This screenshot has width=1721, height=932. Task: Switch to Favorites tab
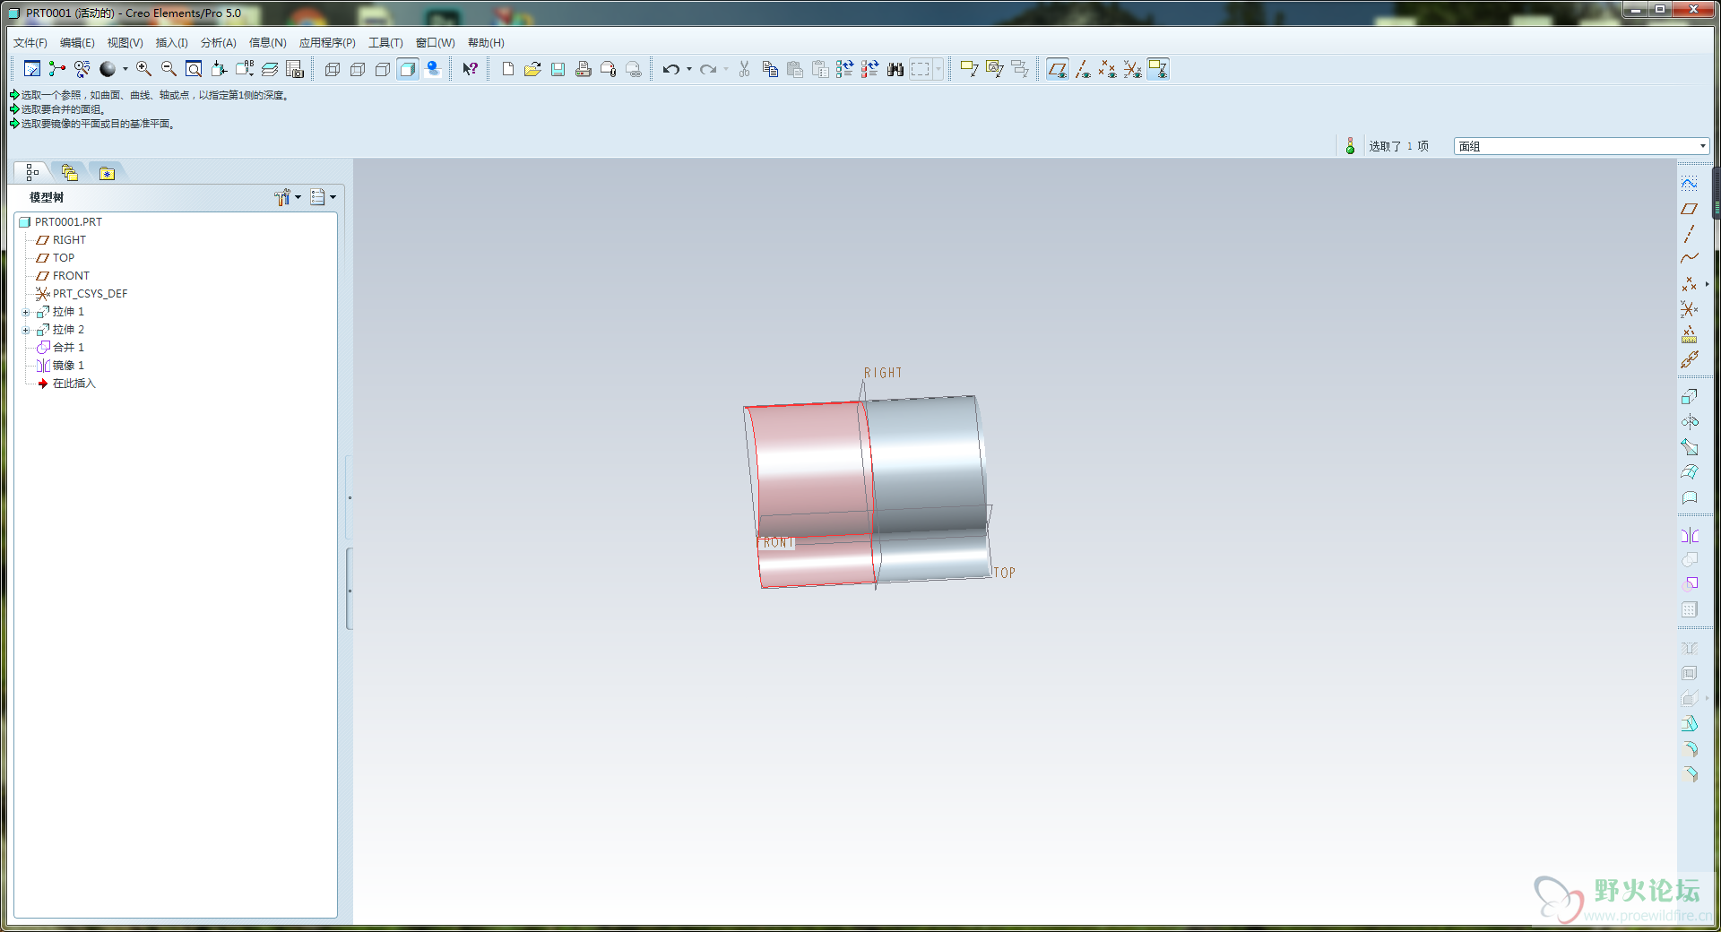click(x=108, y=173)
